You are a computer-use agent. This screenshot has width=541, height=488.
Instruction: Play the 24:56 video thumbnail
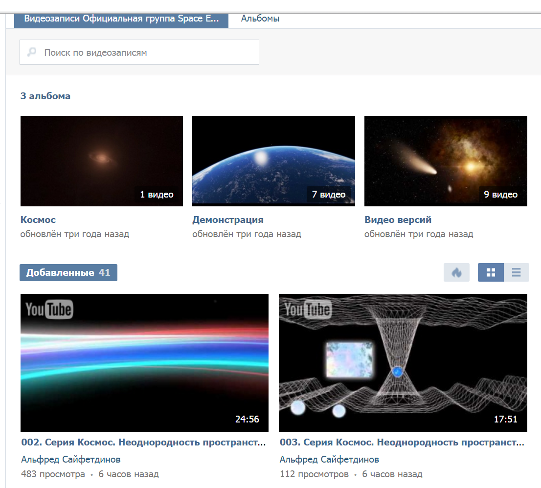(x=145, y=363)
